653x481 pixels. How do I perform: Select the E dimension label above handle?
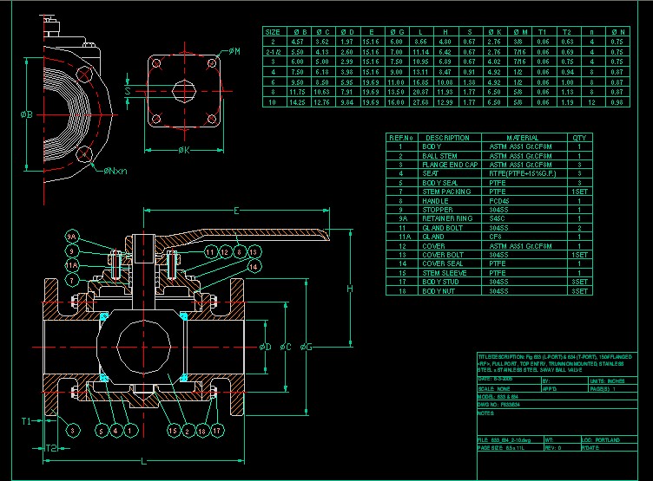236,211
